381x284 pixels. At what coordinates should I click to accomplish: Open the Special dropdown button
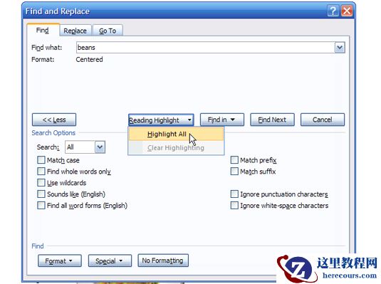(110, 261)
